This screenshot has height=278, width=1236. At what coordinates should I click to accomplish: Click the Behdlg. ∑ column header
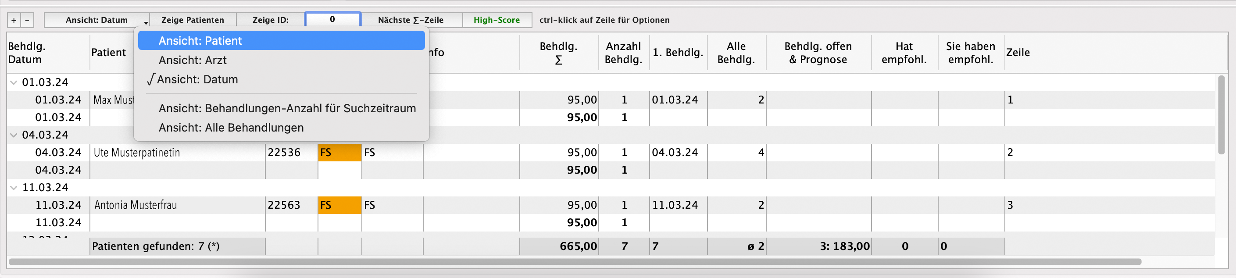(x=558, y=53)
